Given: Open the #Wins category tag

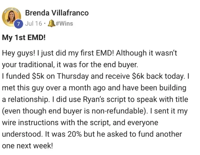Looking at the screenshot, I should (x=64, y=24).
